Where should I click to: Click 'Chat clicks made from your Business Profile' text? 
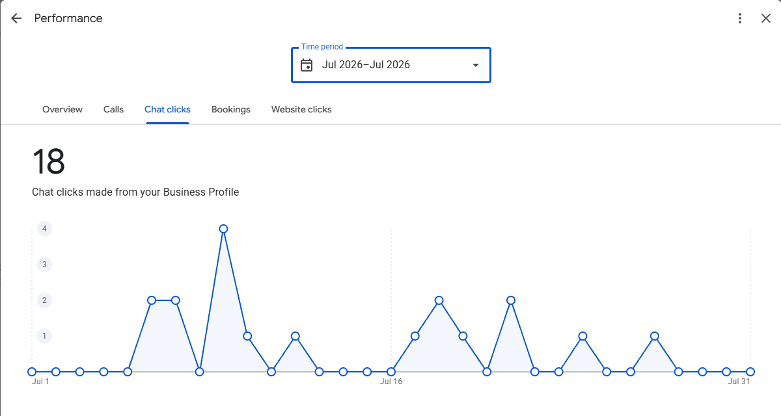(x=135, y=192)
